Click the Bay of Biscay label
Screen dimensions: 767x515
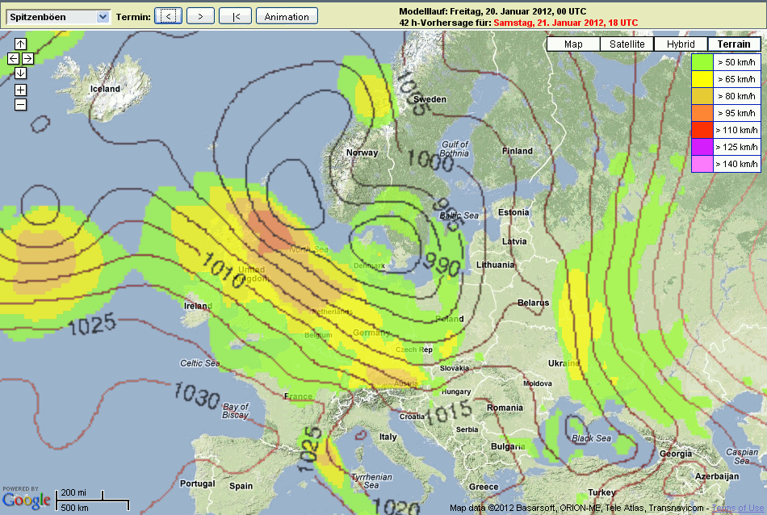[x=236, y=411]
